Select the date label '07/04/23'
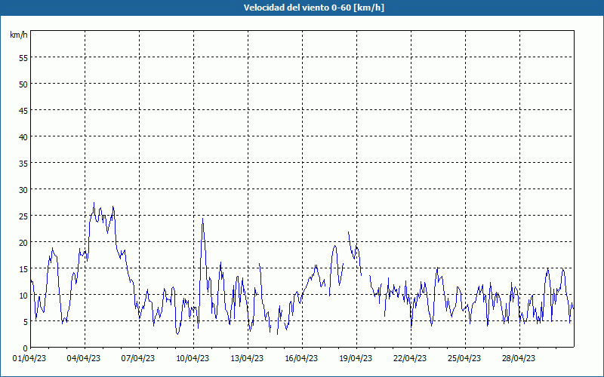The height and width of the screenshot is (377, 604). click(138, 358)
